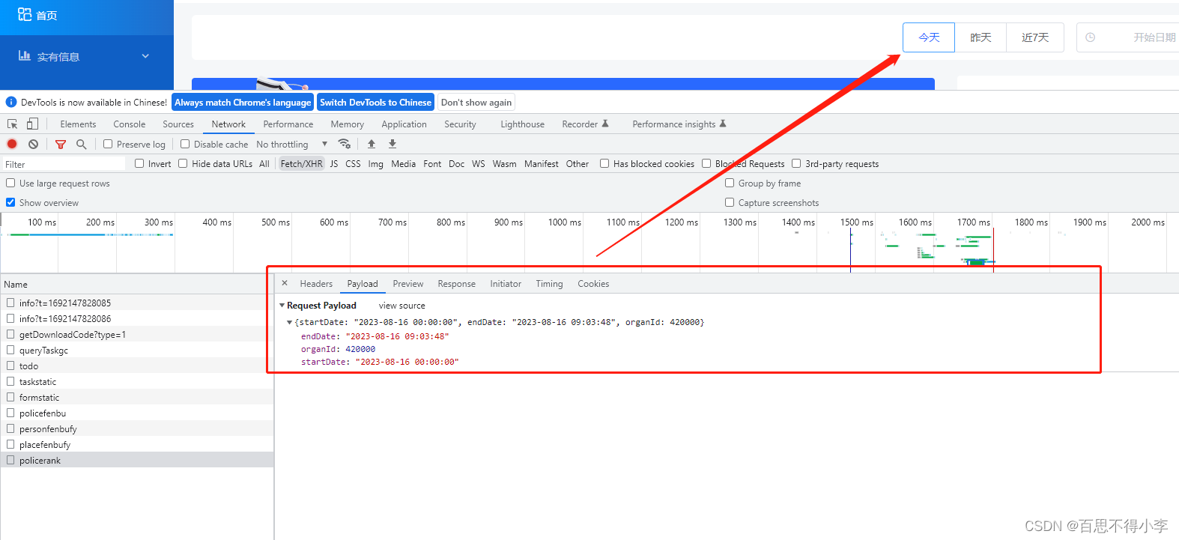Open Performance insights tab

tap(679, 124)
